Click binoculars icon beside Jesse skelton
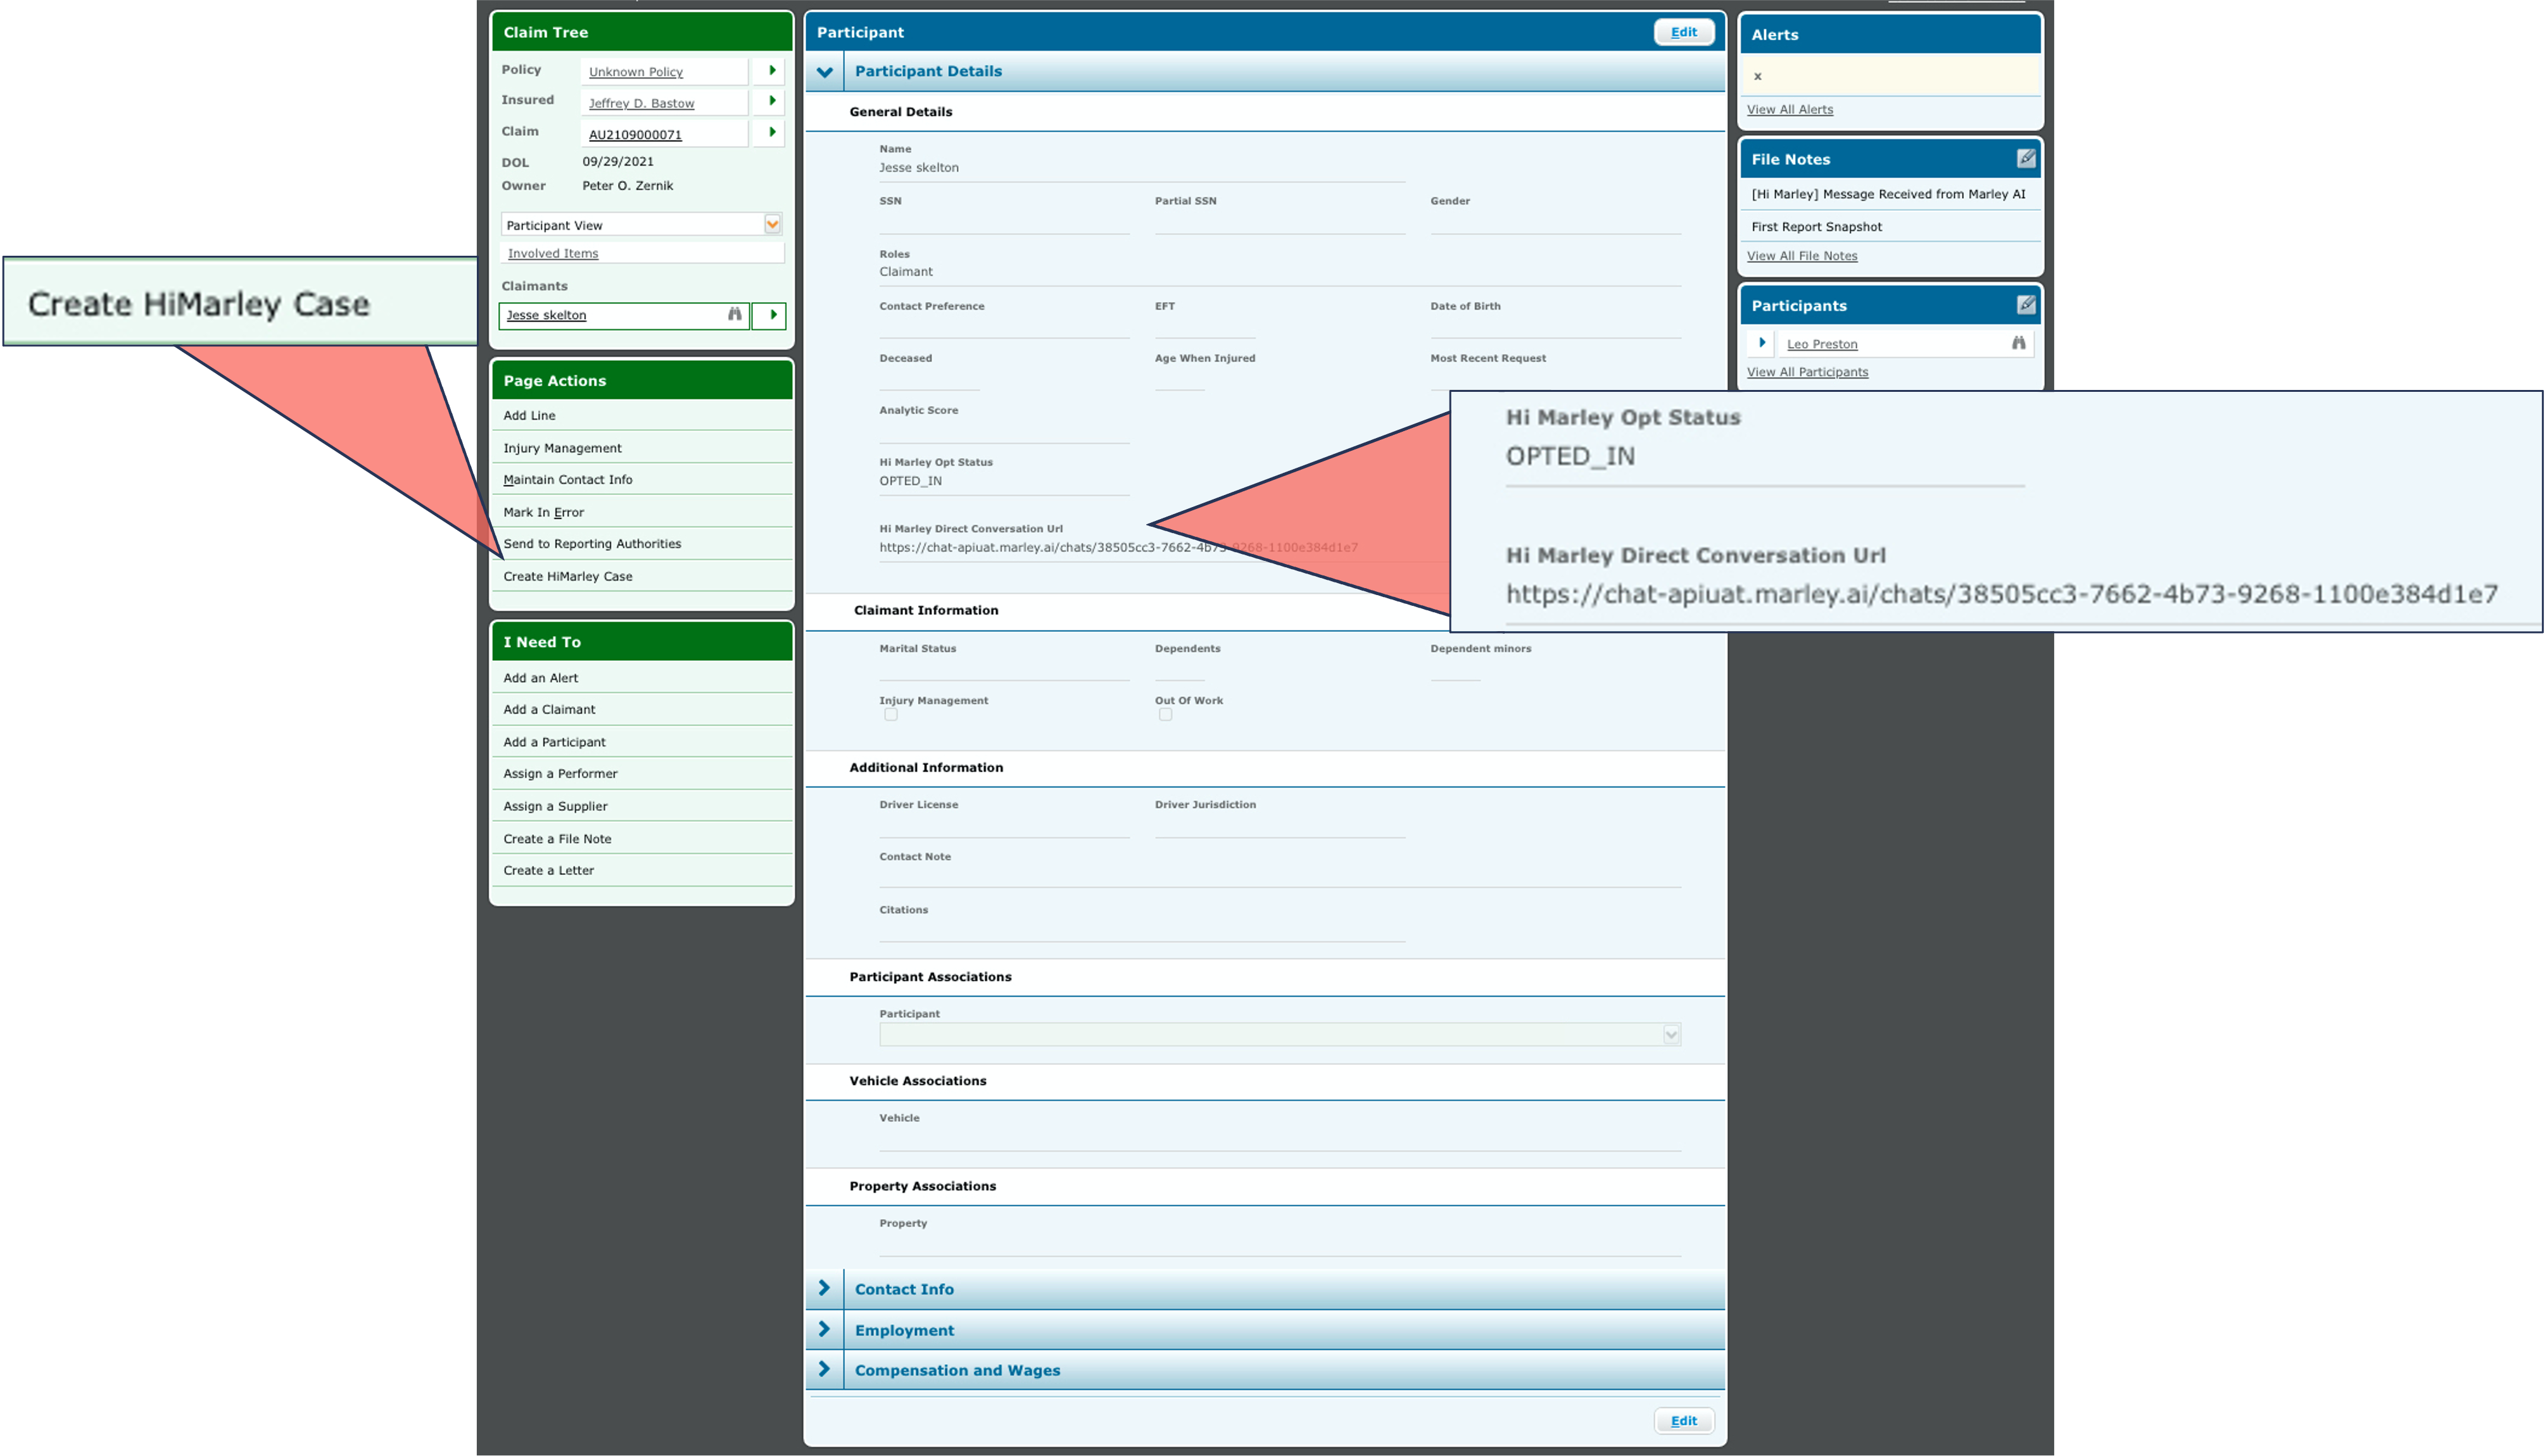This screenshot has width=2545, height=1456. 735,315
